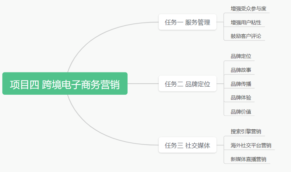291x172 pixels.
Task: Select the 品牌故事 leaf node
Action: click(x=241, y=70)
